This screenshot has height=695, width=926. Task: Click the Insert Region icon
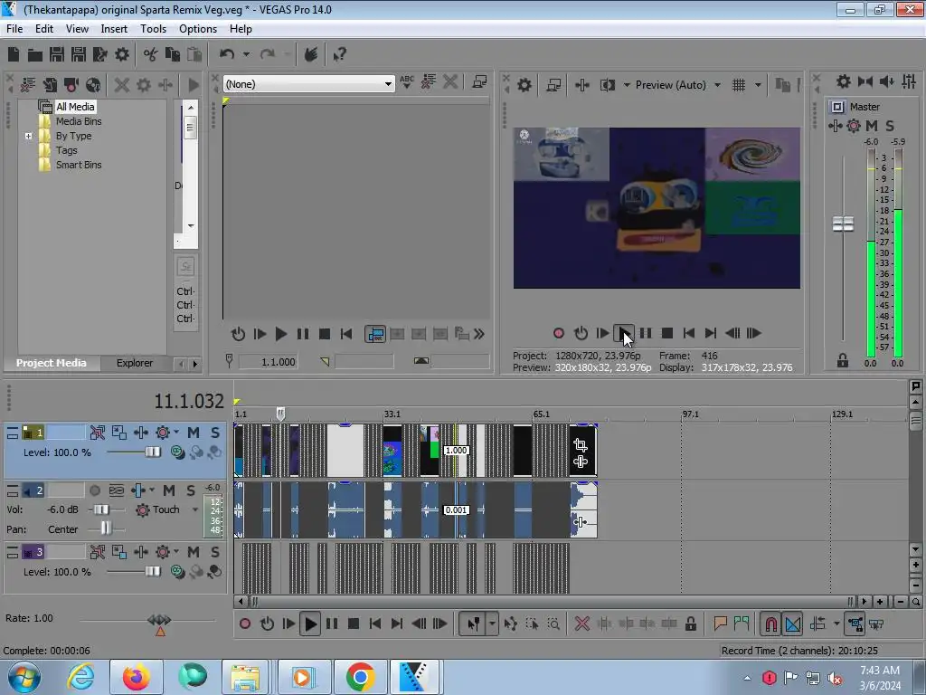pyautogui.click(x=742, y=624)
